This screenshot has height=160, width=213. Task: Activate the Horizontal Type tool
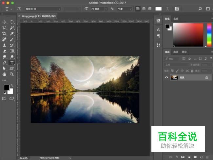coord(12,62)
